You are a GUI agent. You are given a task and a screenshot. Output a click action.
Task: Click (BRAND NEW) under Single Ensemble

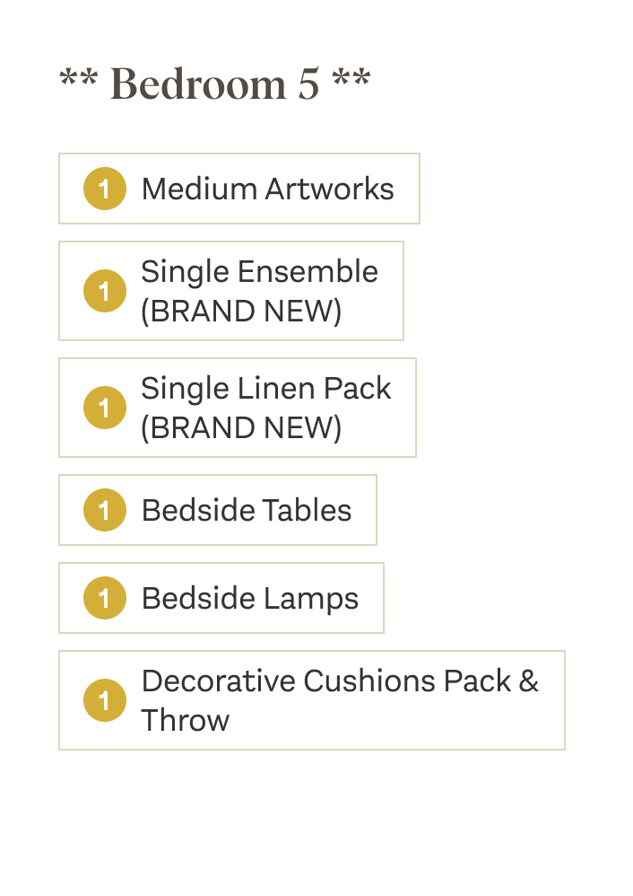click(x=241, y=311)
